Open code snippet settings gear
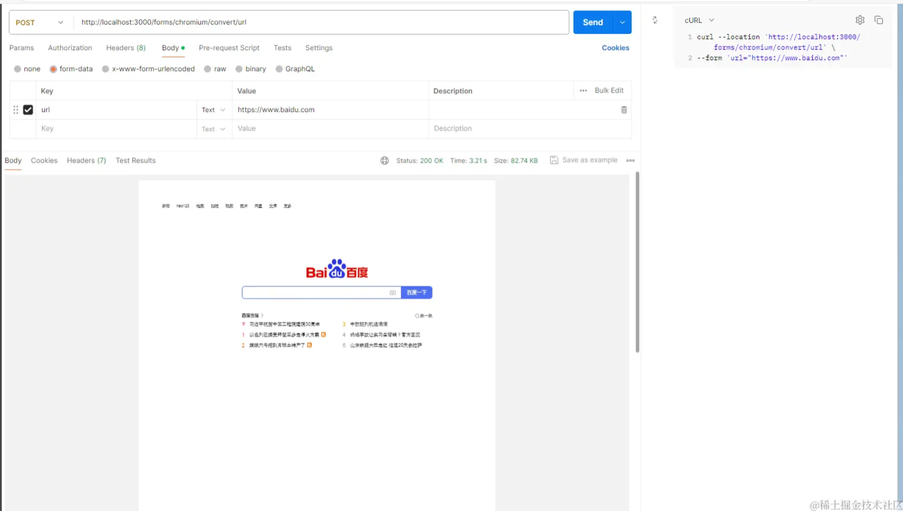903x511 pixels. [860, 20]
